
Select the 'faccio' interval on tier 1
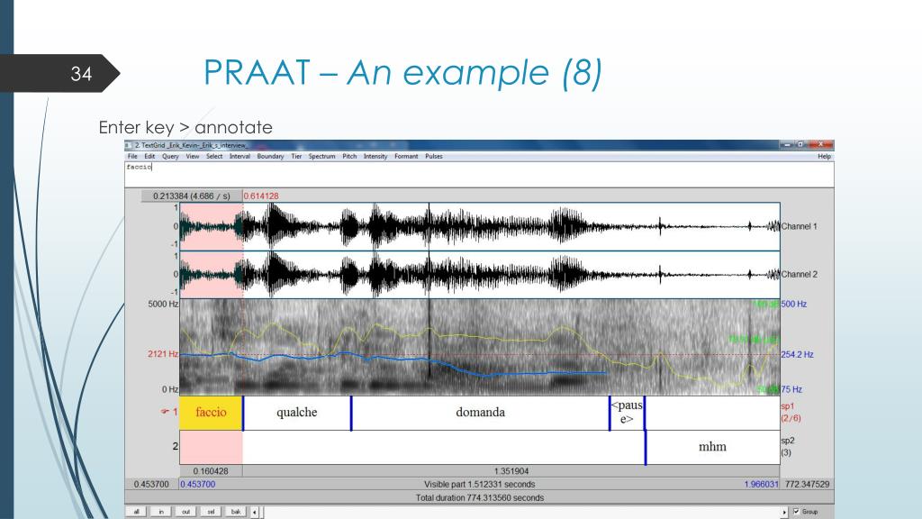211,413
